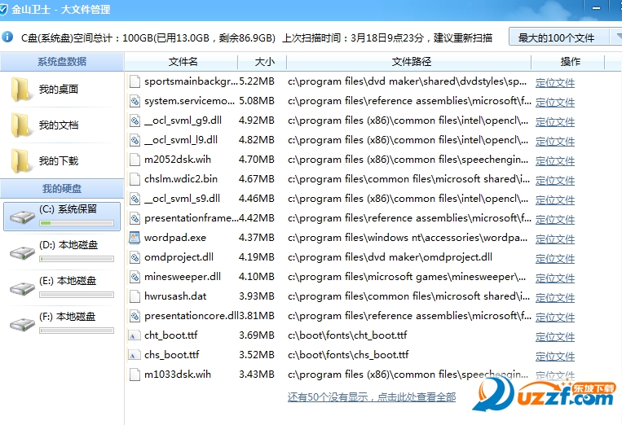Click size value 3.43MB
This screenshot has width=622, height=425.
257,375
